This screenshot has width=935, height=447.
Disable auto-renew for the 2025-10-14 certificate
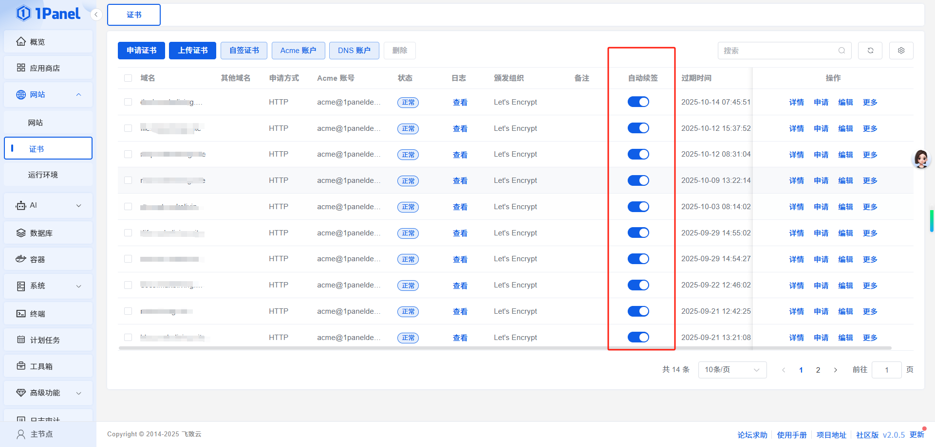click(x=638, y=102)
